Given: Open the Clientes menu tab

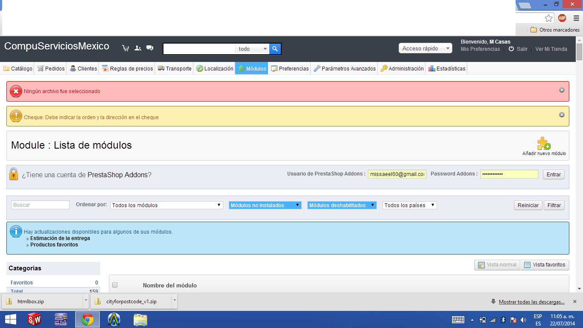Looking at the screenshot, I should (83, 68).
